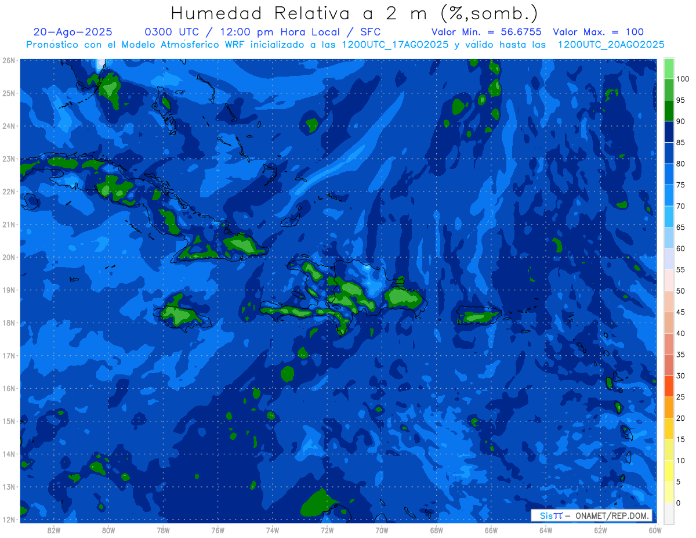This screenshot has width=696, height=538.
Task: Click the dark navy legend swatch between 85 and 90
Action: tap(669, 132)
